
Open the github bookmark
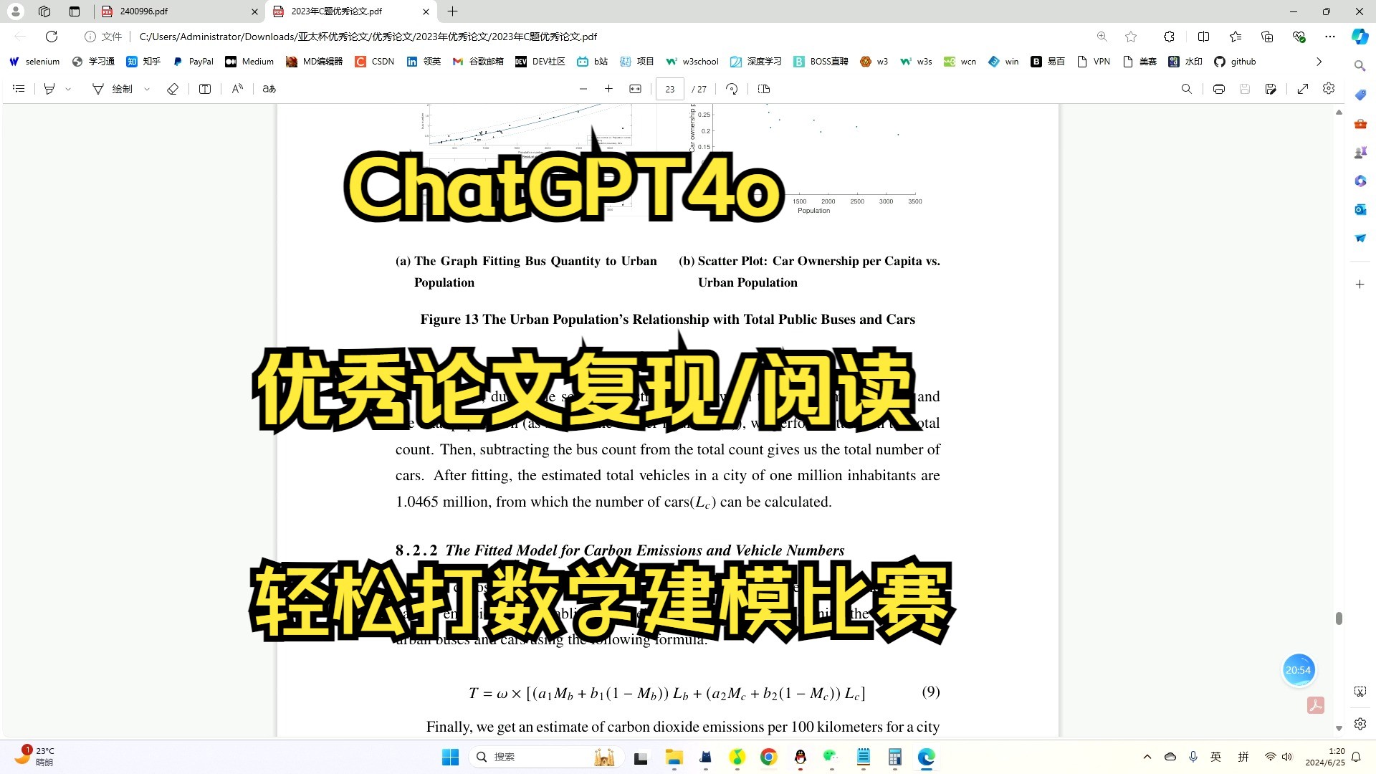point(1235,62)
